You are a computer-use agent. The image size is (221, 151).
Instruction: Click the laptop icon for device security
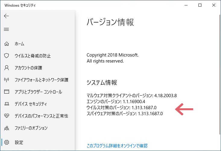(x=7, y=104)
